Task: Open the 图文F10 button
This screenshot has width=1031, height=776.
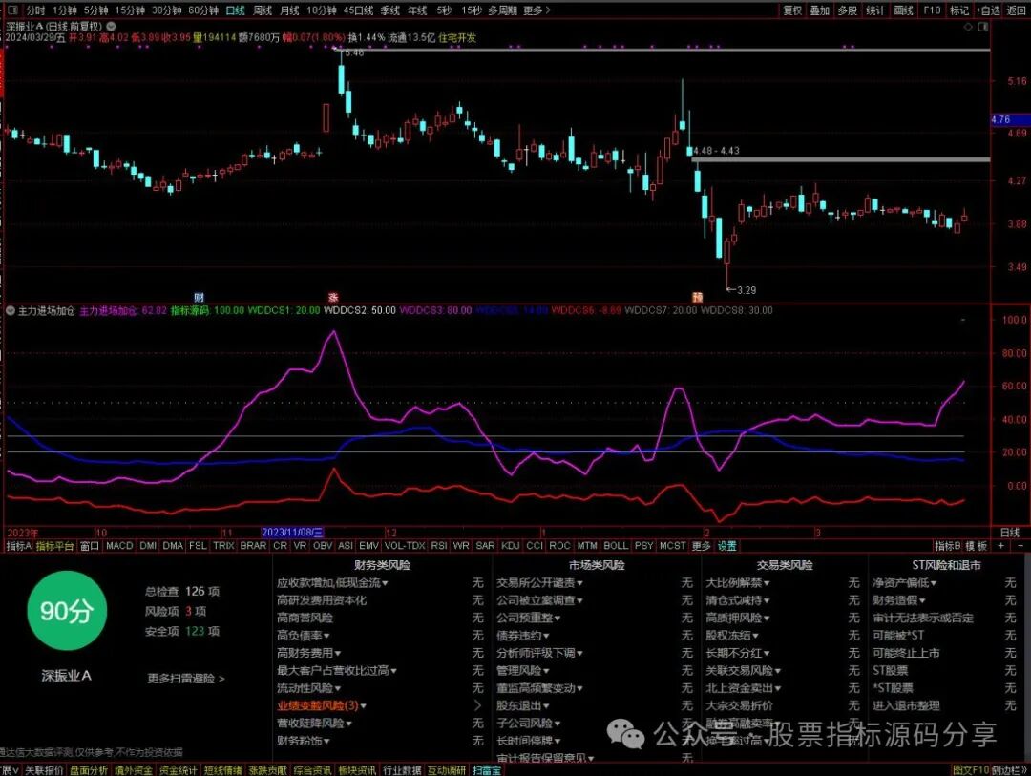Action: 971,770
